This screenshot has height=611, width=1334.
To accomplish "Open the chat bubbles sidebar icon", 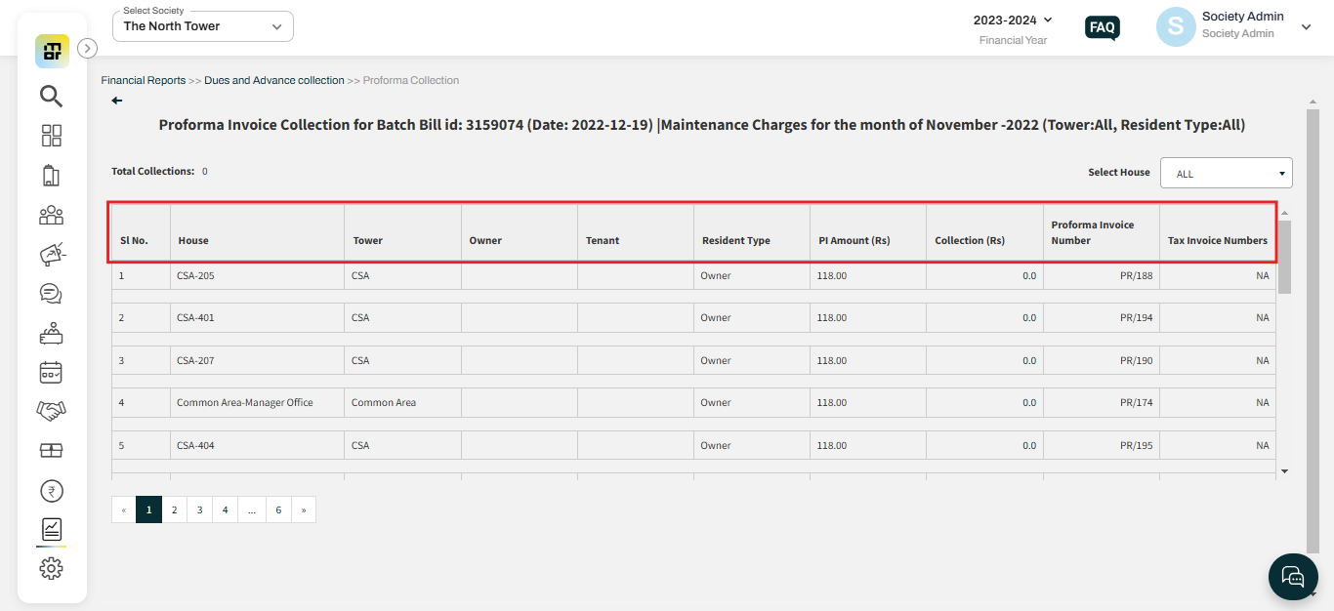I will pos(51,294).
